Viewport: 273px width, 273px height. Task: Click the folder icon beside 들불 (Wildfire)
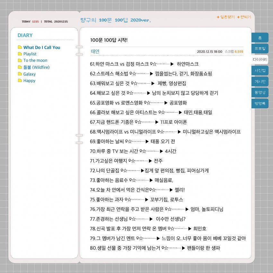click(x=20, y=67)
